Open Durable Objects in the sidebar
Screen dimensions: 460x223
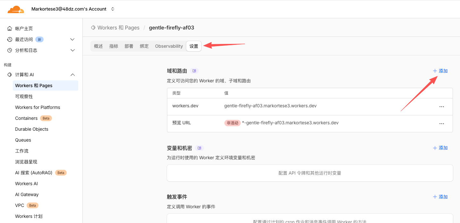[32, 129]
